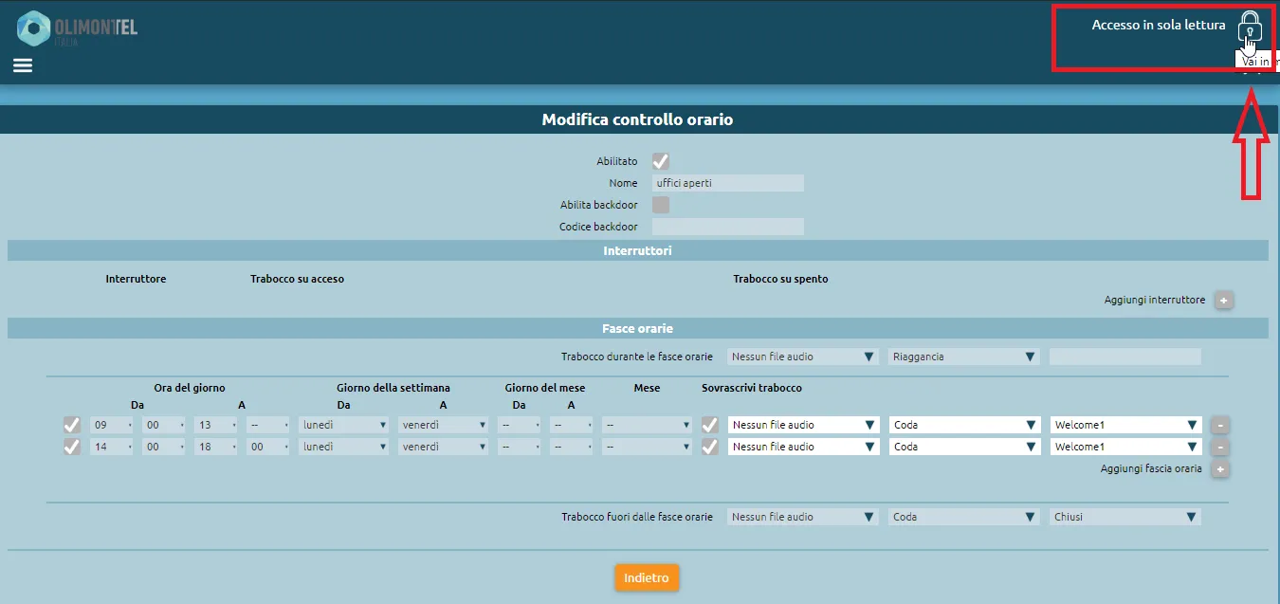Open first row start day lunedì dropdown
The image size is (1280, 604).
click(343, 425)
